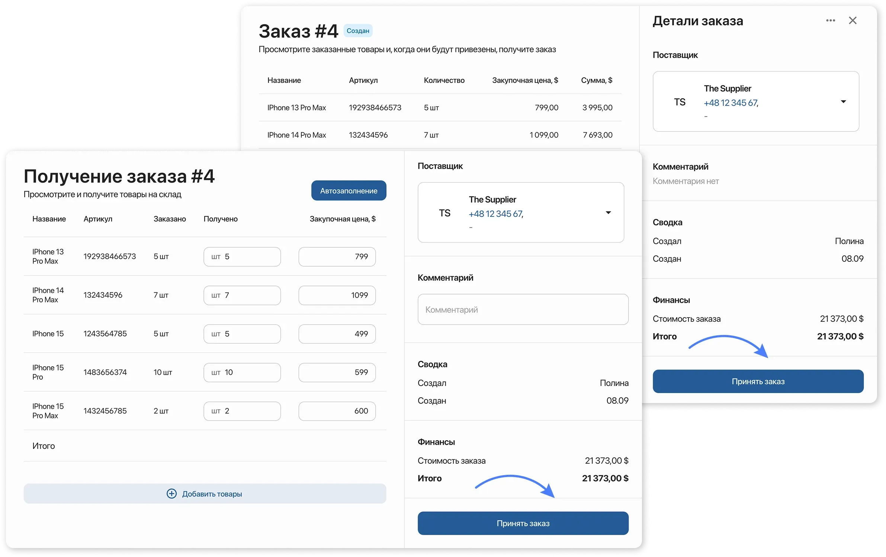This screenshot has height=557, width=886.
Task: Click TS supplier avatar in receiving form
Action: pos(444,213)
